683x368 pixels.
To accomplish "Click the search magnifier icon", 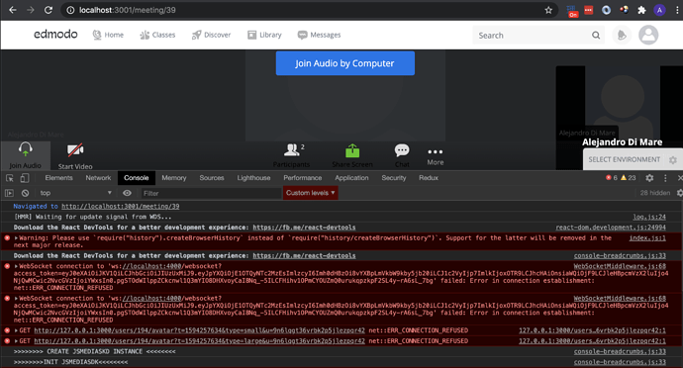I will click(596, 36).
